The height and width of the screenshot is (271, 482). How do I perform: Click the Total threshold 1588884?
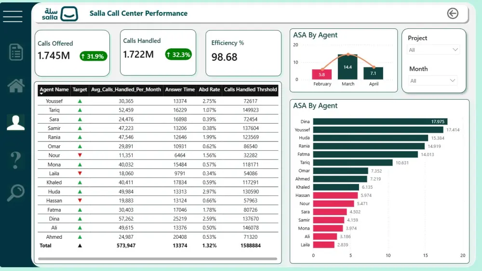click(x=251, y=245)
